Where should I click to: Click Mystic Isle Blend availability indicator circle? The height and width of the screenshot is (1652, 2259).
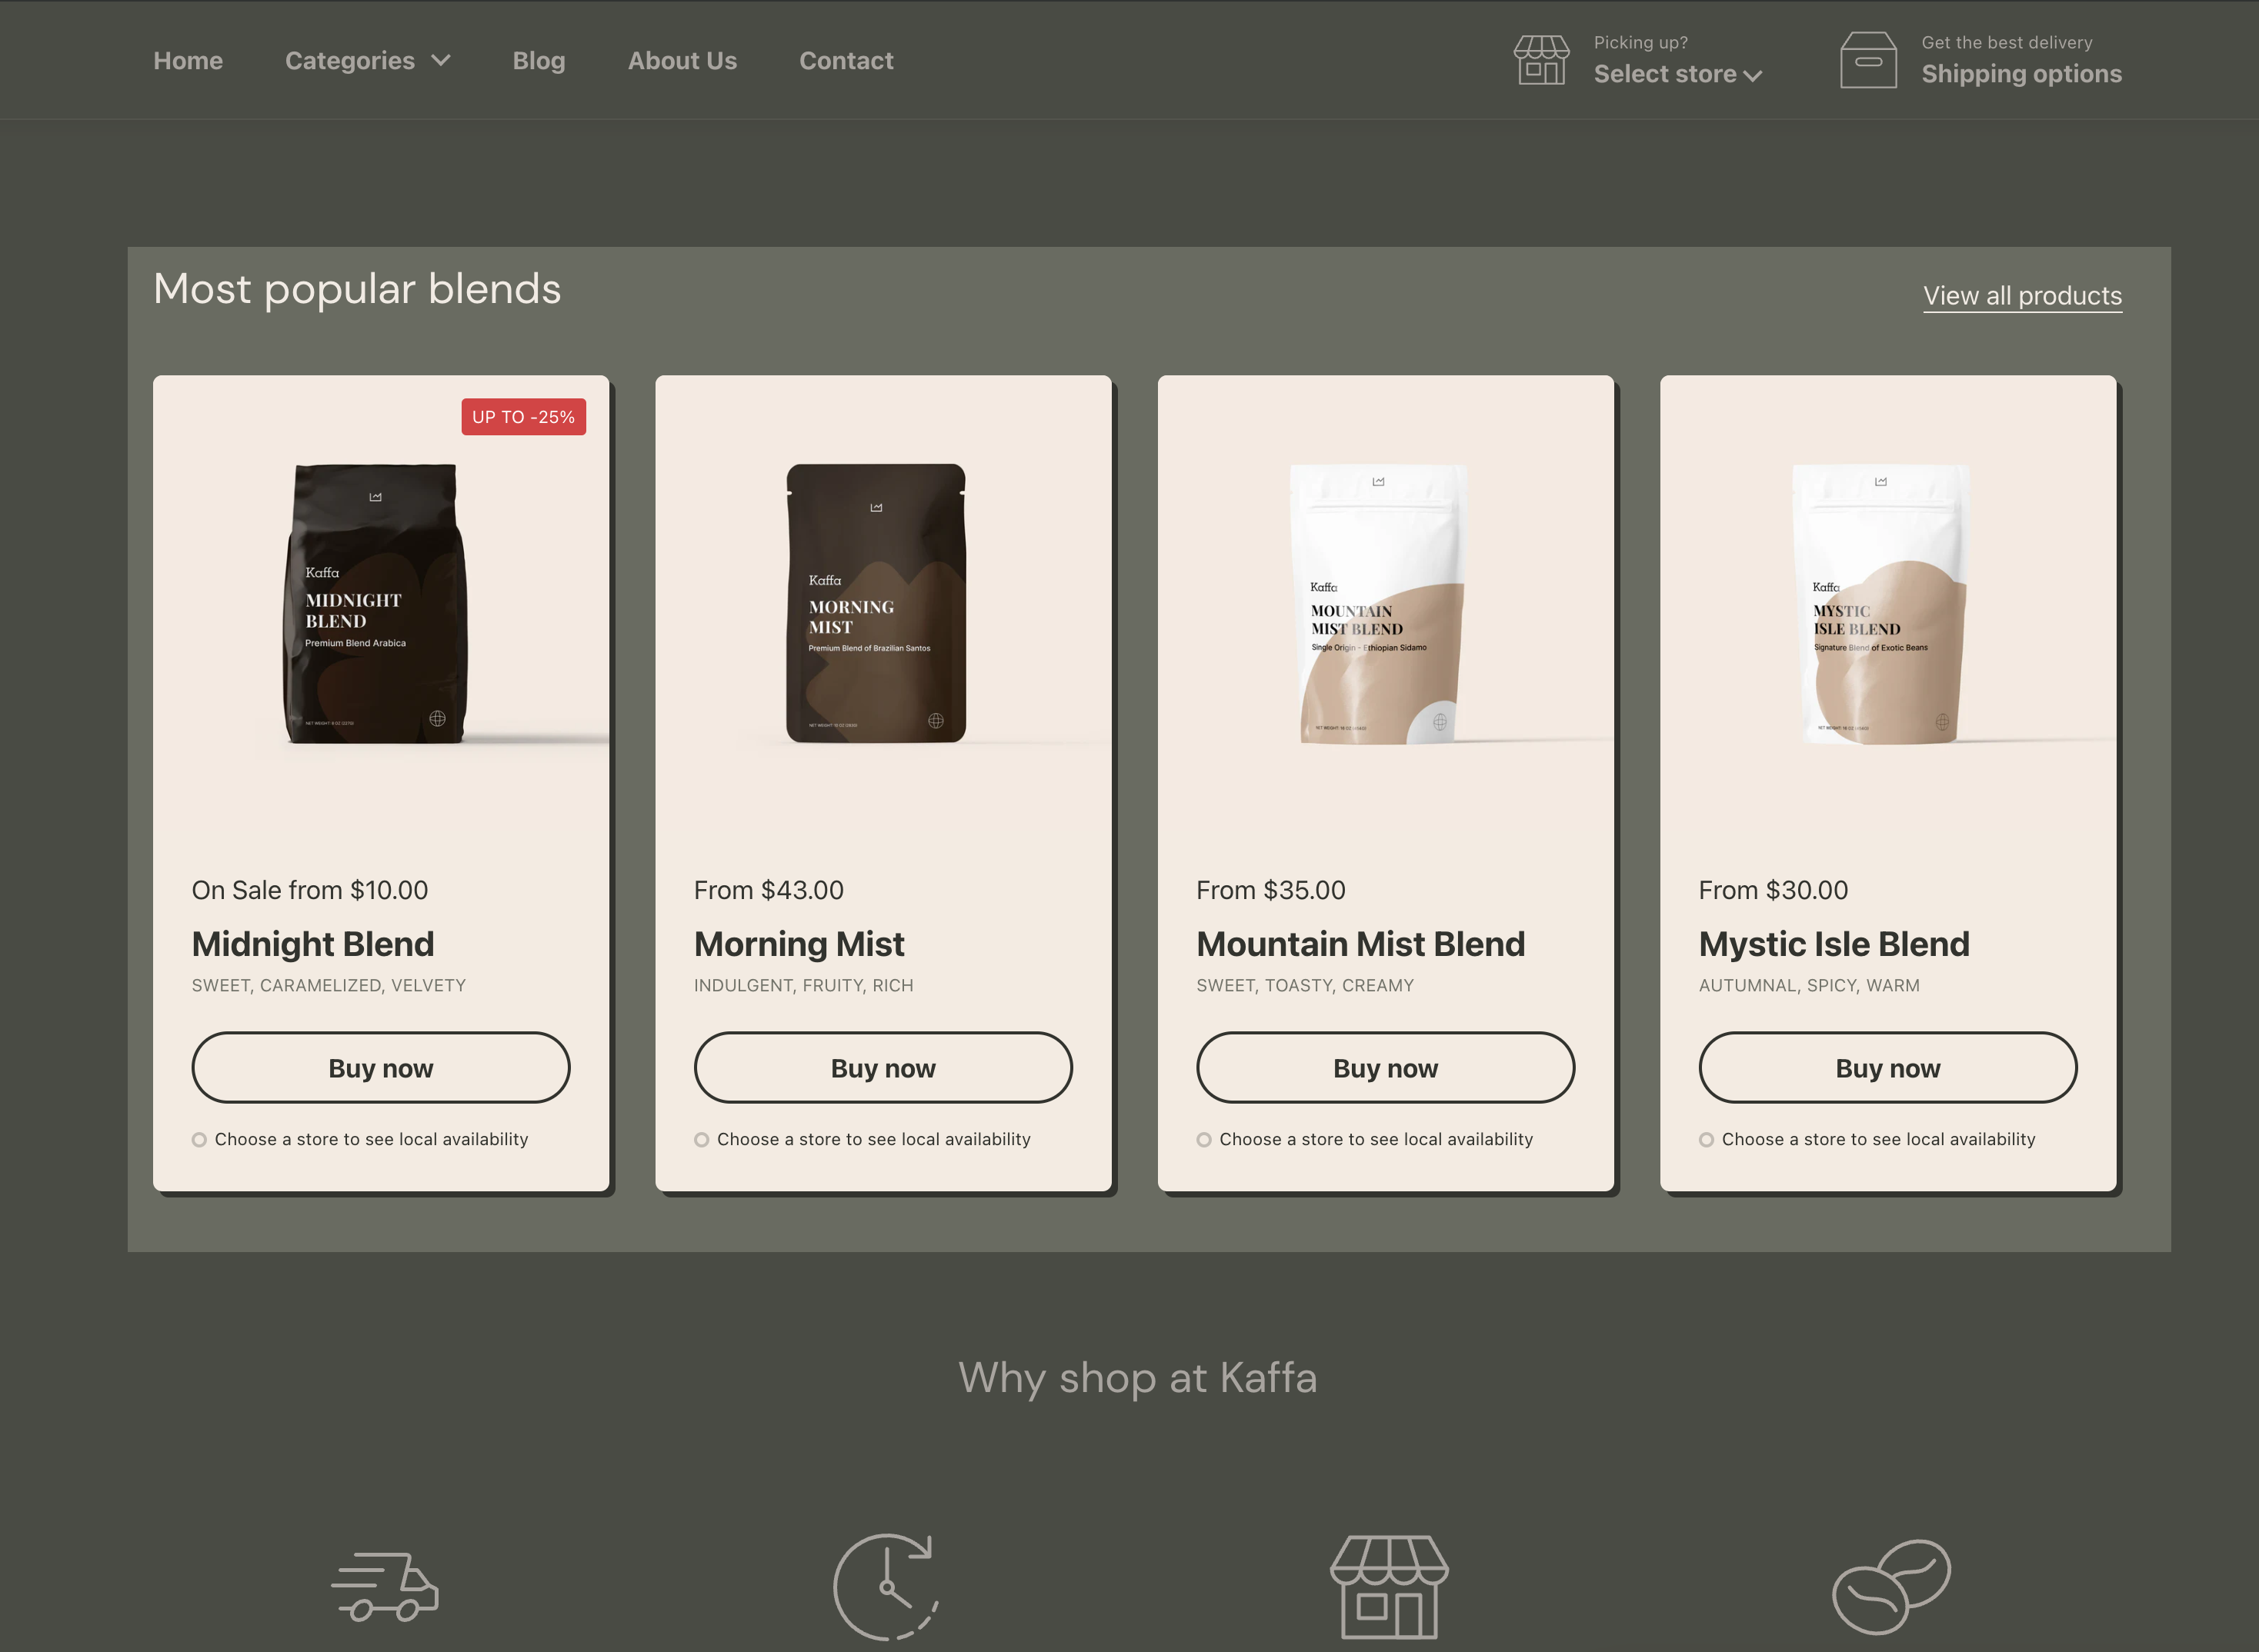point(1706,1140)
